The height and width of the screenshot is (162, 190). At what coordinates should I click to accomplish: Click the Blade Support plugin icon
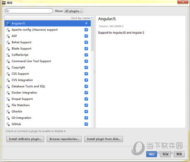tap(8, 48)
